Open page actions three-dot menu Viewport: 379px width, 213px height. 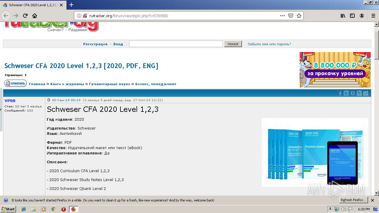(x=282, y=16)
